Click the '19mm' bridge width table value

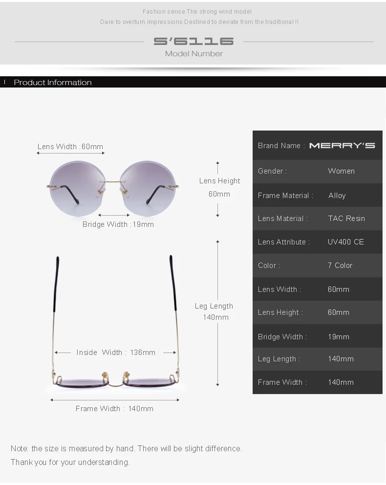(339, 337)
